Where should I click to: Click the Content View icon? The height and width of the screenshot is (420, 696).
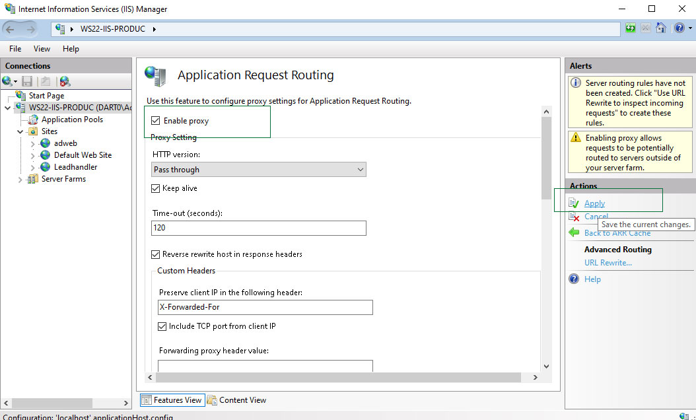pyautogui.click(x=212, y=400)
